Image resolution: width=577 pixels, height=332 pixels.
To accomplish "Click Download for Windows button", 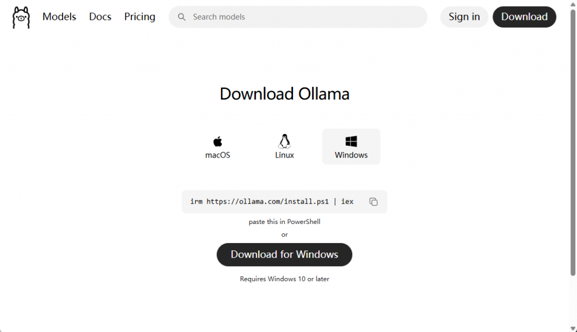I will point(285,254).
